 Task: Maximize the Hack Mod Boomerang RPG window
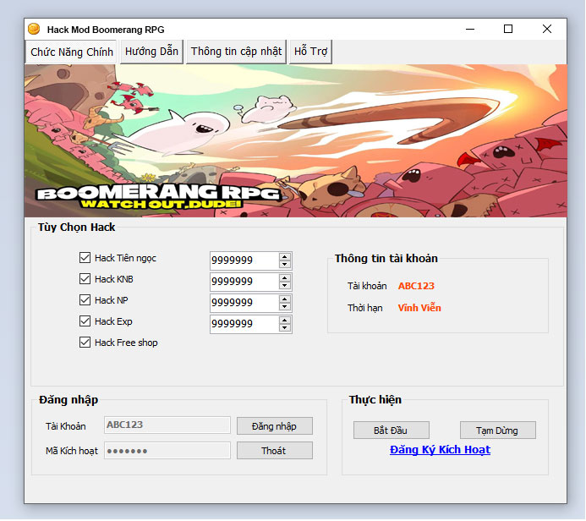tap(508, 29)
